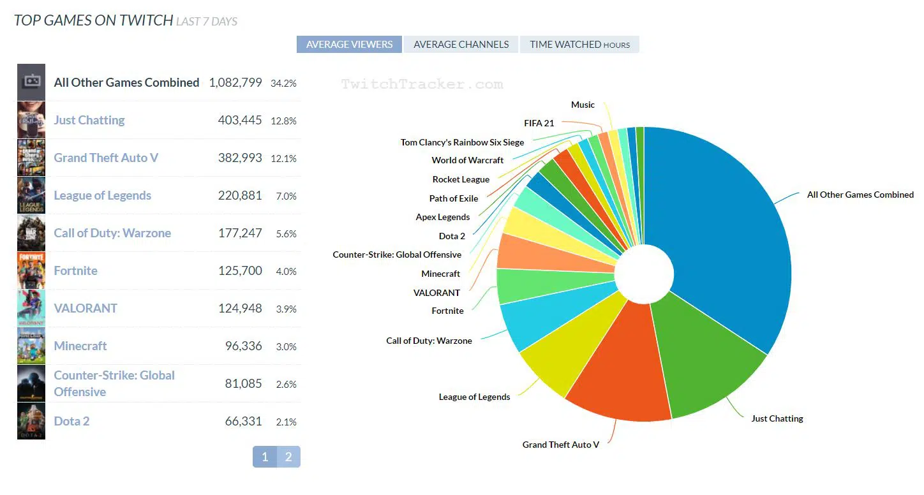Image resolution: width=924 pixels, height=495 pixels.
Task: Click the 1,082,799 viewers value
Action: (235, 82)
